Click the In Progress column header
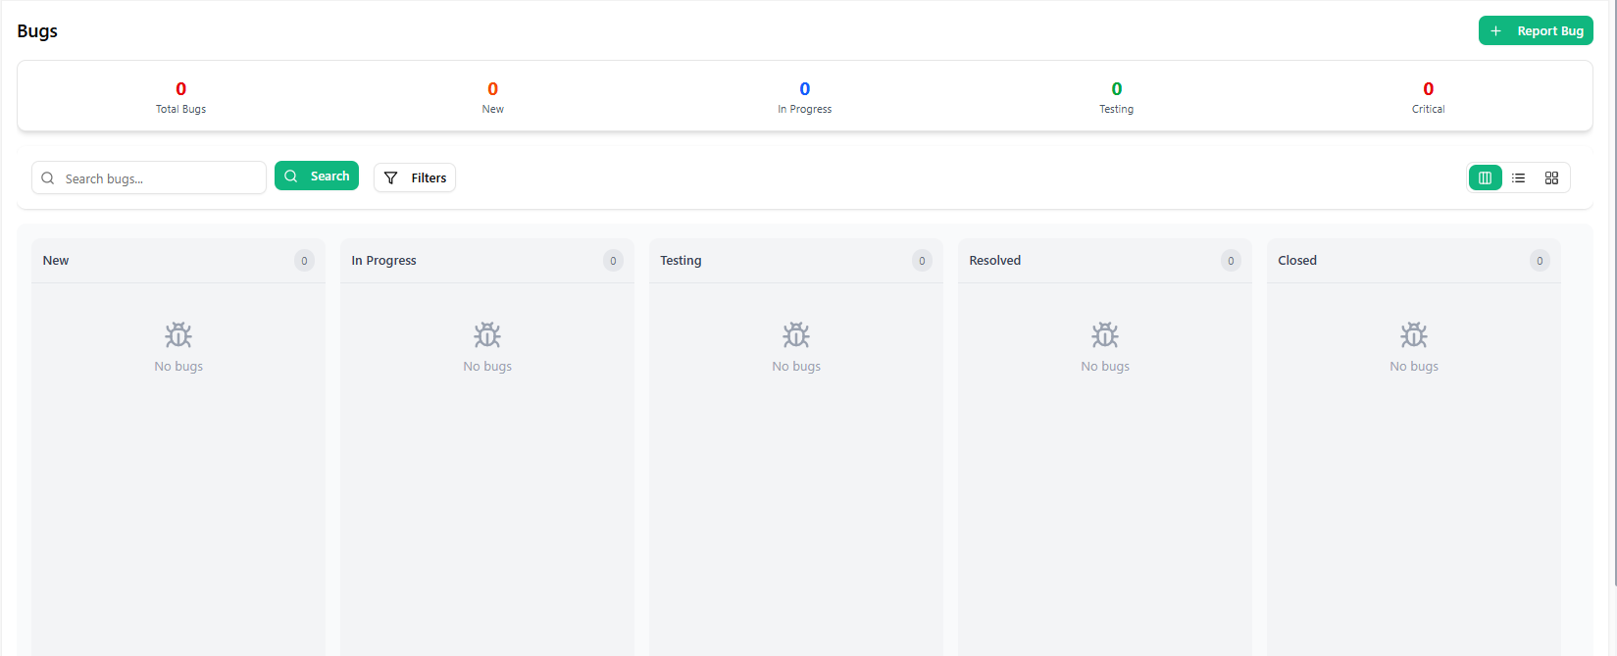1617x656 pixels. (384, 261)
